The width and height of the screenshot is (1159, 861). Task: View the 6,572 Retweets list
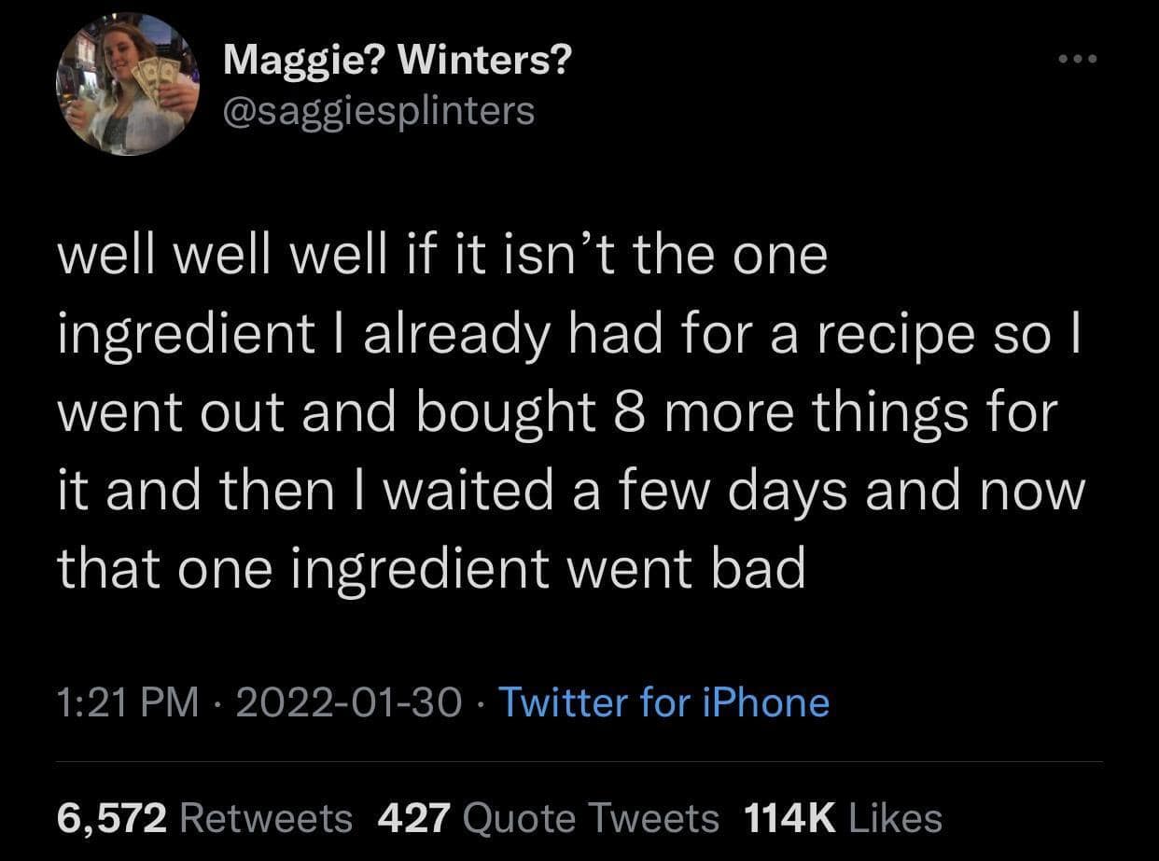[x=204, y=818]
